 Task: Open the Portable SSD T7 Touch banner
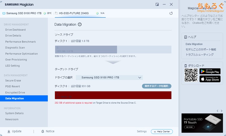tap(202, 123)
